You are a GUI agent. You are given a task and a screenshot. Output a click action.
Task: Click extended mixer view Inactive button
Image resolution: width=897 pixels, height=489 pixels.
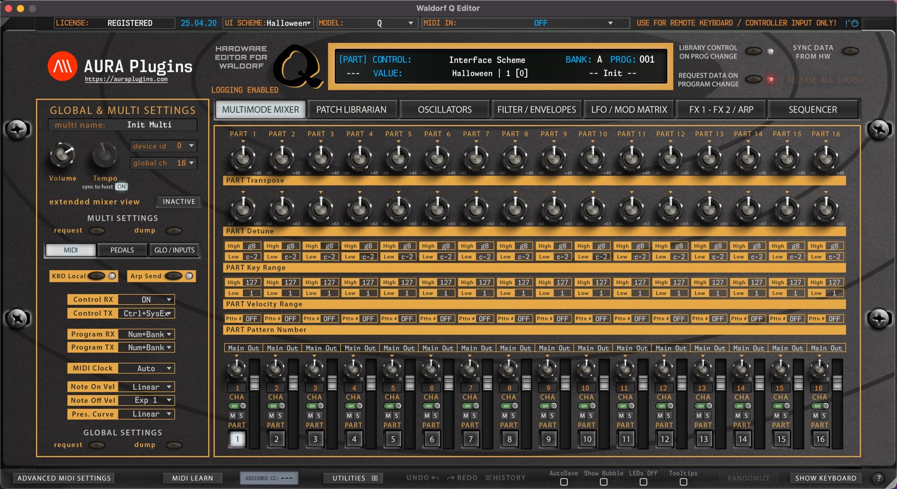179,202
